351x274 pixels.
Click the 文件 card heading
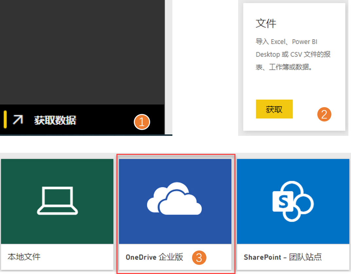[x=266, y=24]
